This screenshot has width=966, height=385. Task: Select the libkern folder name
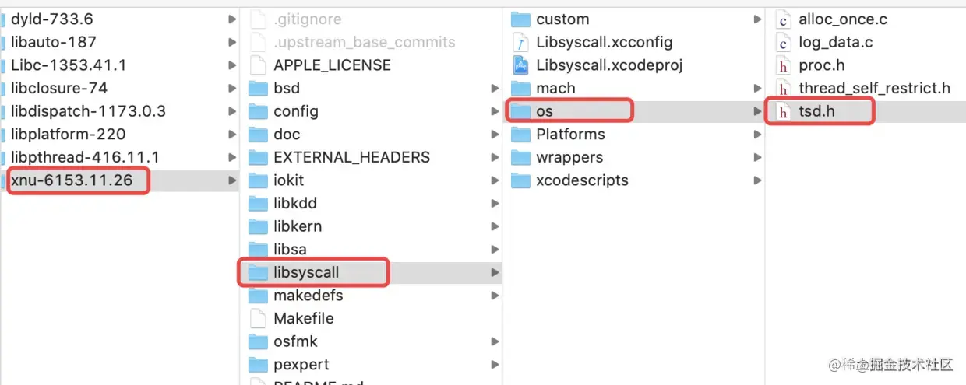click(298, 226)
